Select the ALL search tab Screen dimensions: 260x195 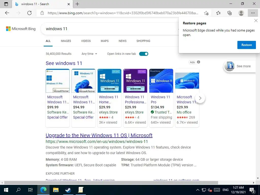[48, 41]
